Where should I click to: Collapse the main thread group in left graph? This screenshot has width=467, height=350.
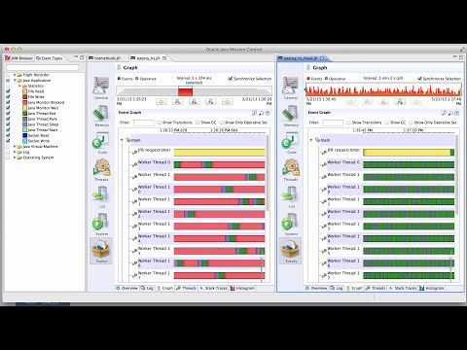click(122, 140)
